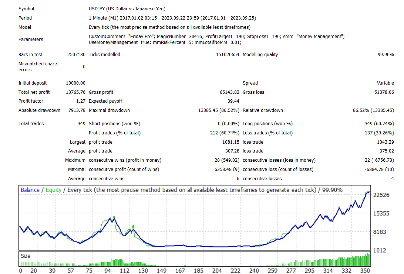
Task: Click Total net profit value 13765.76
Action: [75, 92]
